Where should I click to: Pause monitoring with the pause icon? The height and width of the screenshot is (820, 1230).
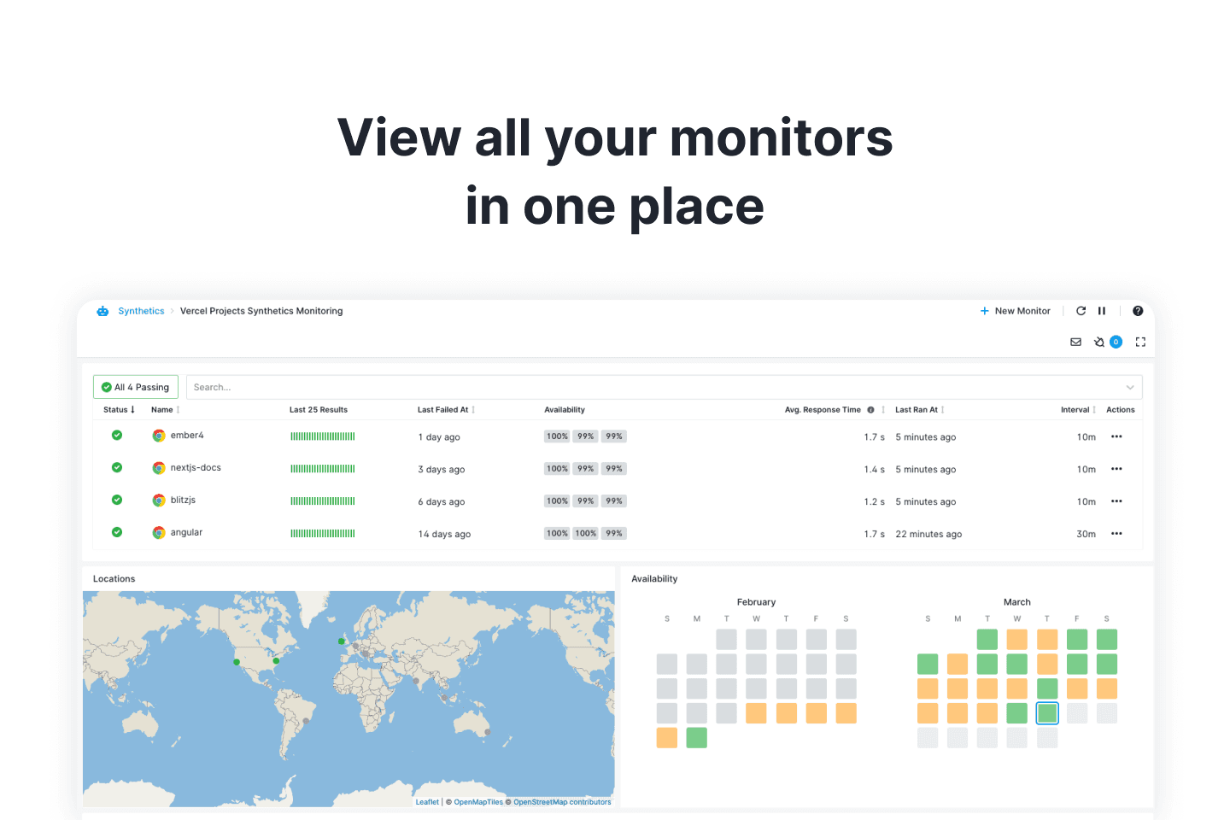[x=1102, y=311]
